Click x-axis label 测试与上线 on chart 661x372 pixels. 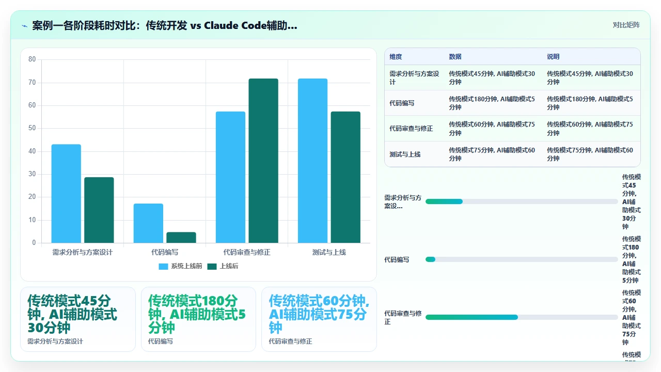[329, 253]
